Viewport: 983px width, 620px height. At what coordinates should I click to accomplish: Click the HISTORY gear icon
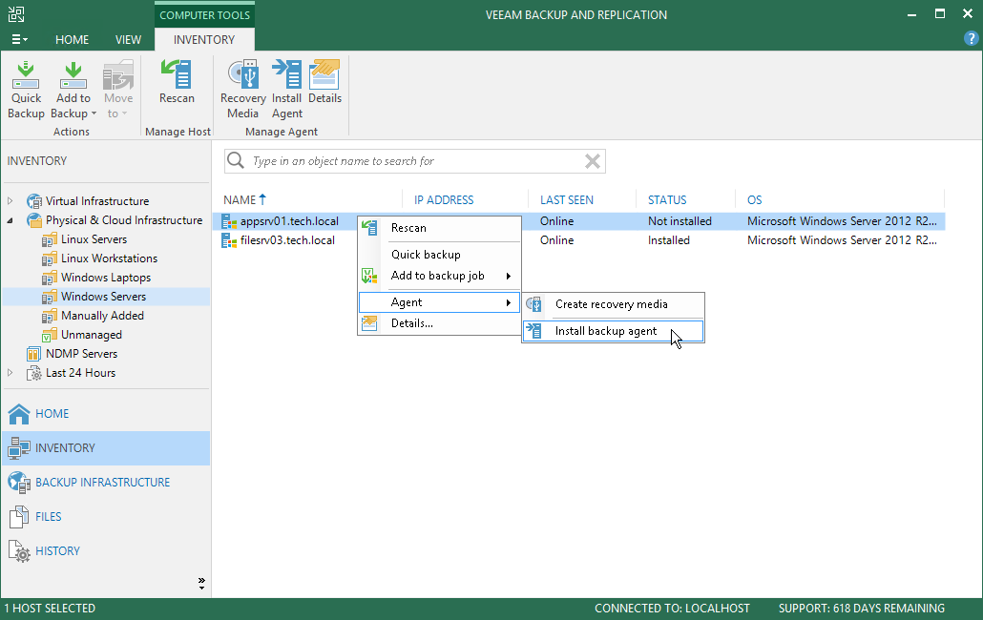point(19,551)
